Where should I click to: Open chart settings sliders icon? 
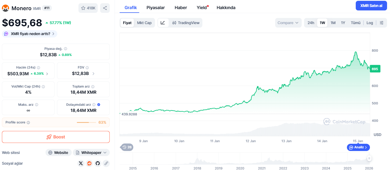click(x=382, y=23)
